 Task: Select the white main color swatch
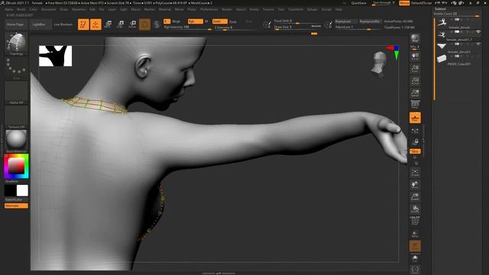[22, 190]
